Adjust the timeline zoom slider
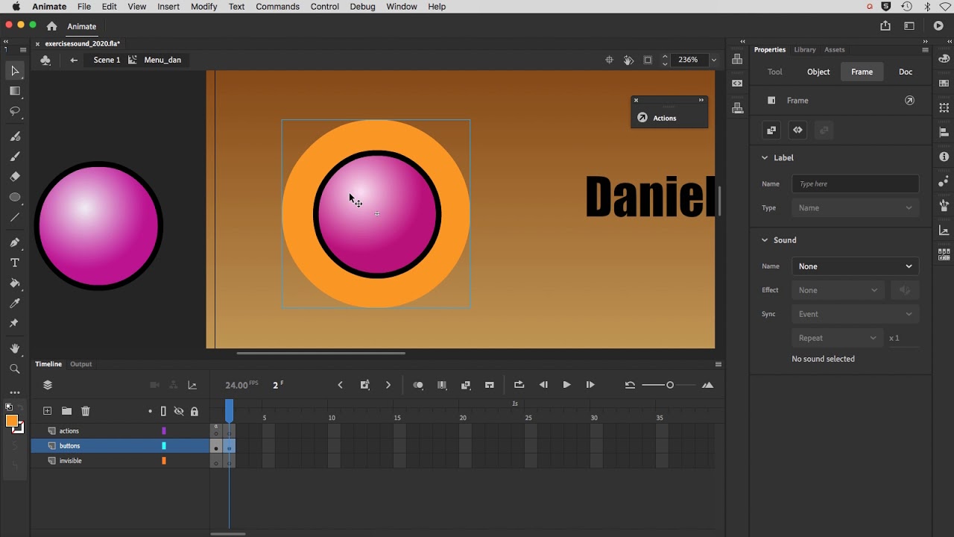 click(x=670, y=385)
